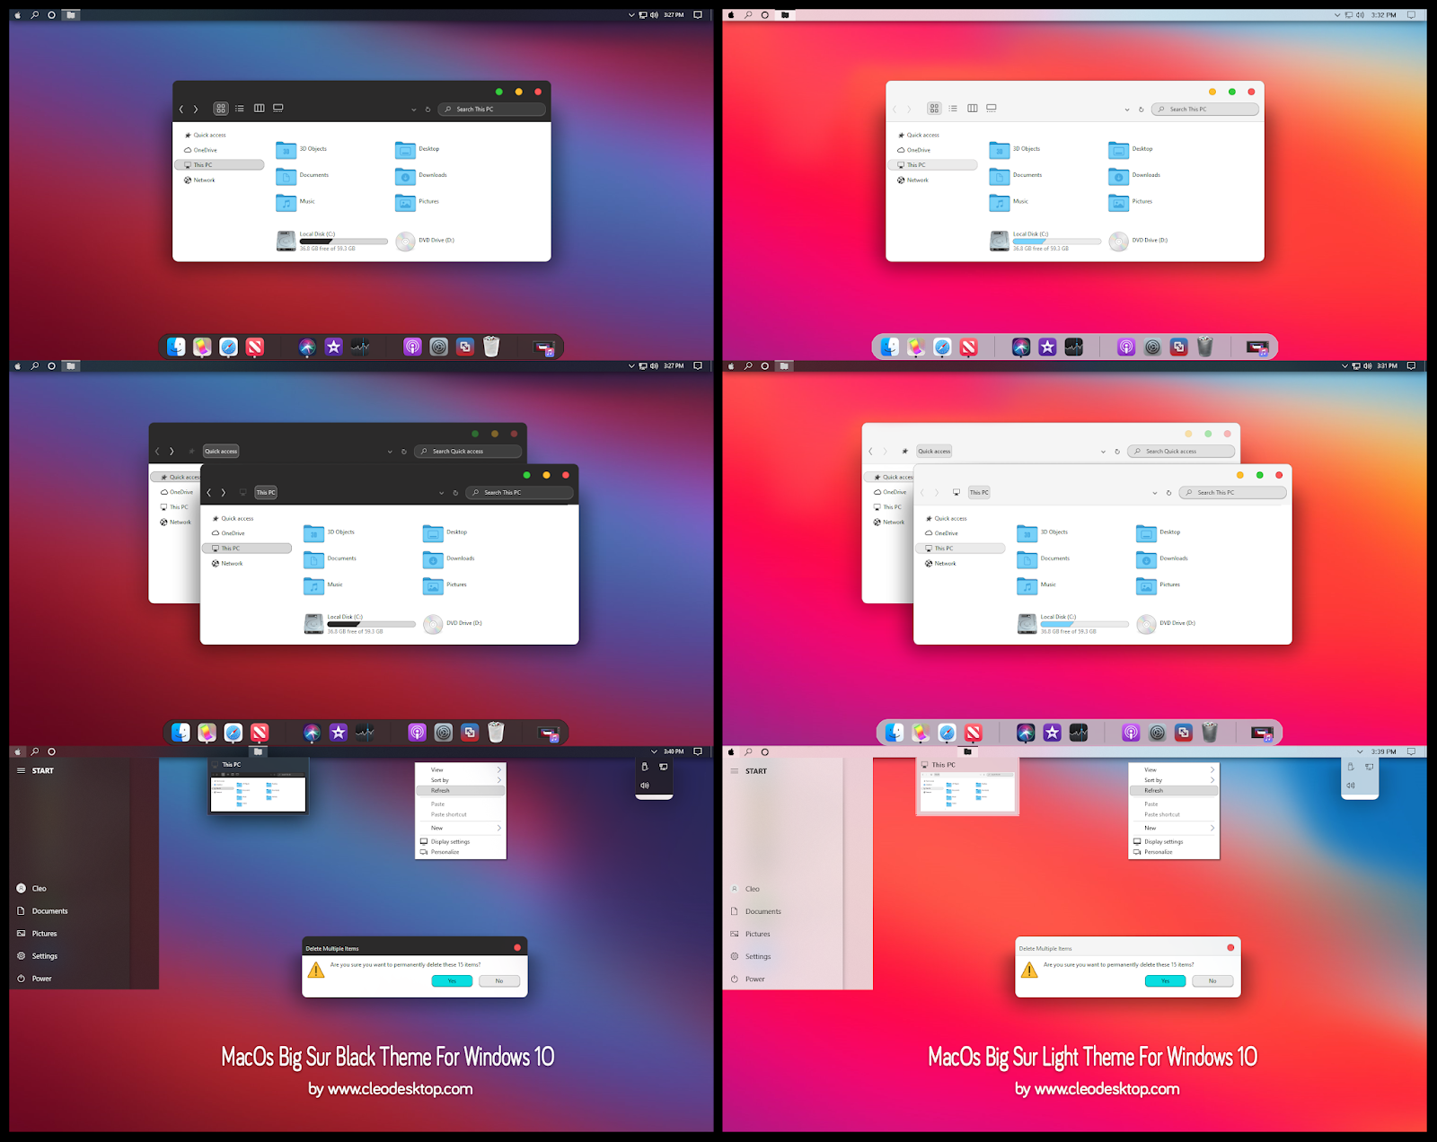Click Local Disk (C:) usage bar in dark single-window Explorer

(x=343, y=242)
